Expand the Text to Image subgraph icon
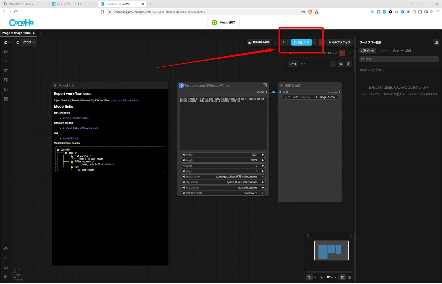The image size is (442, 284). 265,86
